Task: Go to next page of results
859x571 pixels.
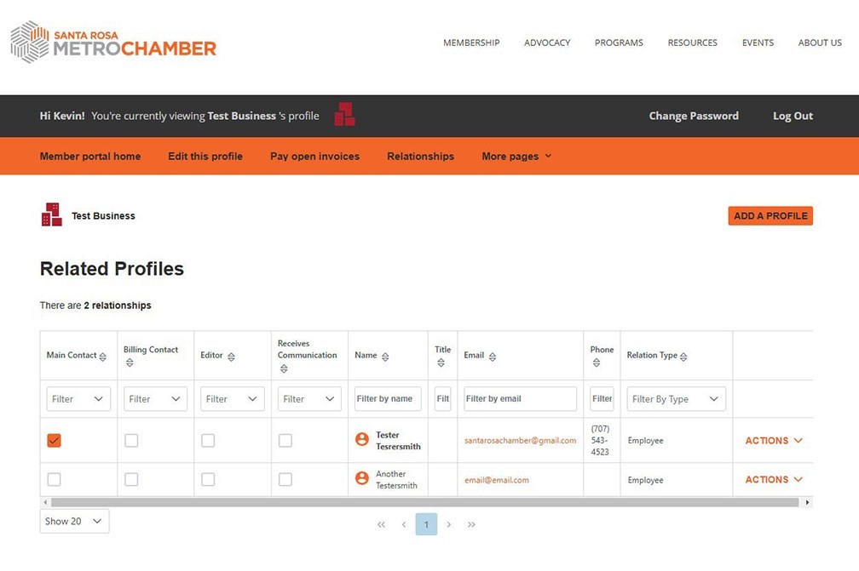Action: point(448,524)
